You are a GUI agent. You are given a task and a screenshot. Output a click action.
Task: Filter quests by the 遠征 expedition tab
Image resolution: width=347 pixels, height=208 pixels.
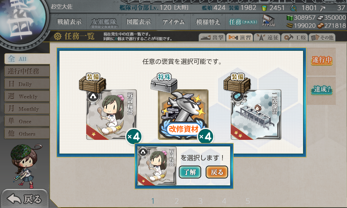point(266,38)
